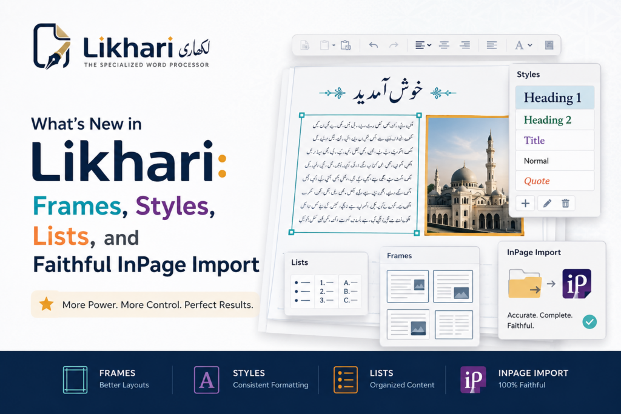The width and height of the screenshot is (621, 414).
Task: Redo the last undone action
Action: (394, 45)
